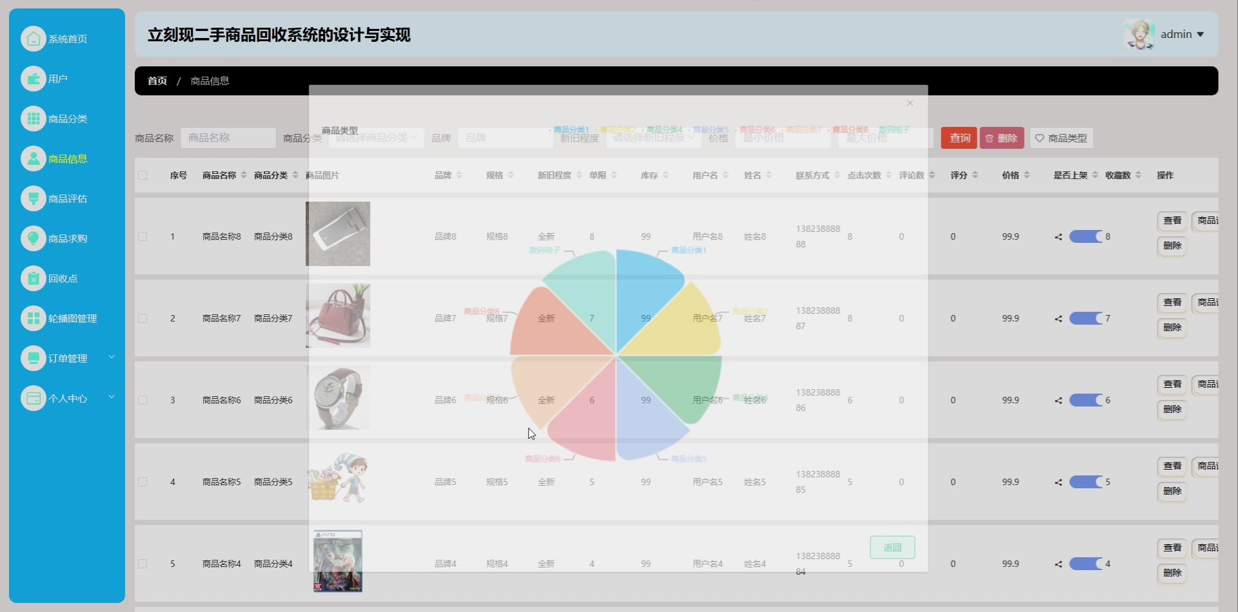Toggle 商品分类1 legend entry in chart

[x=569, y=129]
